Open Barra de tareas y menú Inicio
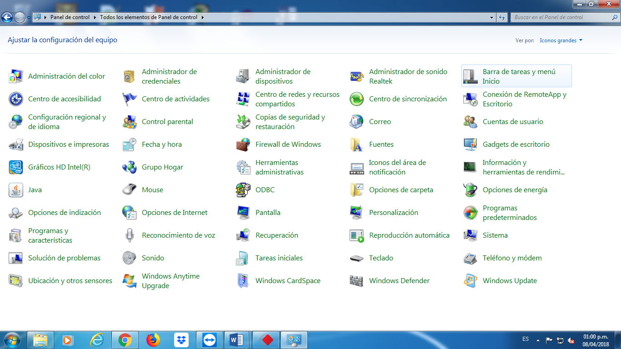This screenshot has height=349, width=621. tap(518, 76)
